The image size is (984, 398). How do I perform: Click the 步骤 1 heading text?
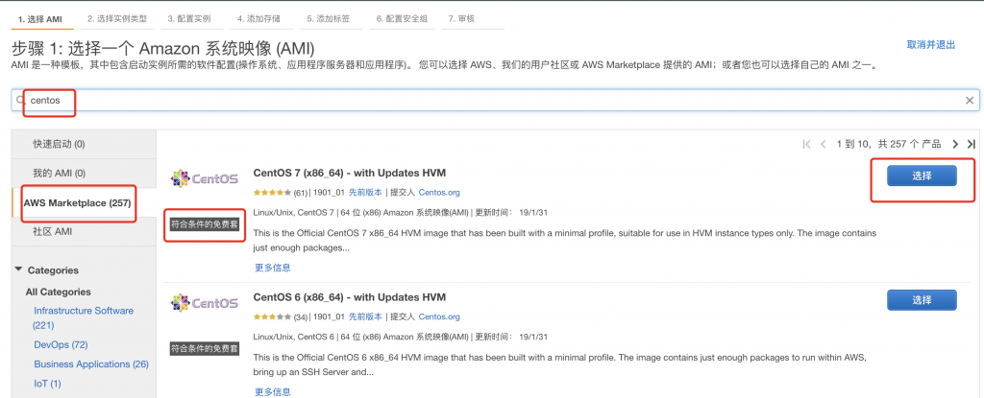(x=163, y=48)
